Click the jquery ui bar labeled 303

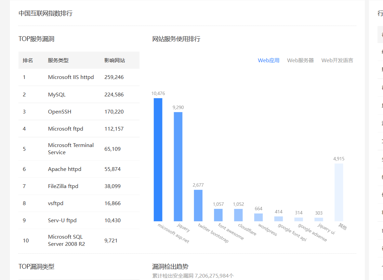(x=319, y=219)
